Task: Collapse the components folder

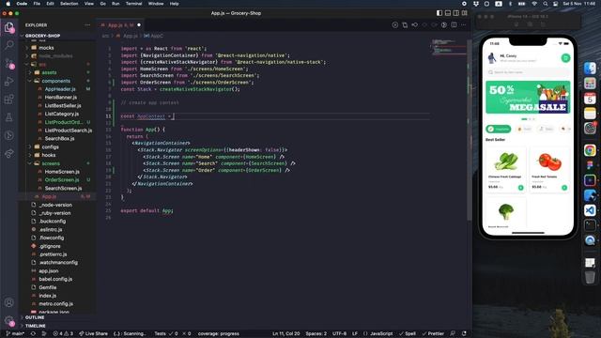Action: 56,81
